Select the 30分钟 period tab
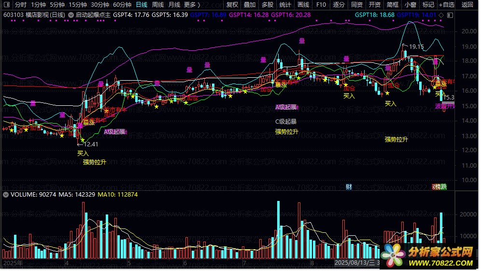 pos(100,5)
